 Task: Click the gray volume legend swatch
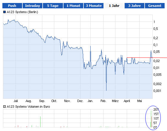(4, 107)
